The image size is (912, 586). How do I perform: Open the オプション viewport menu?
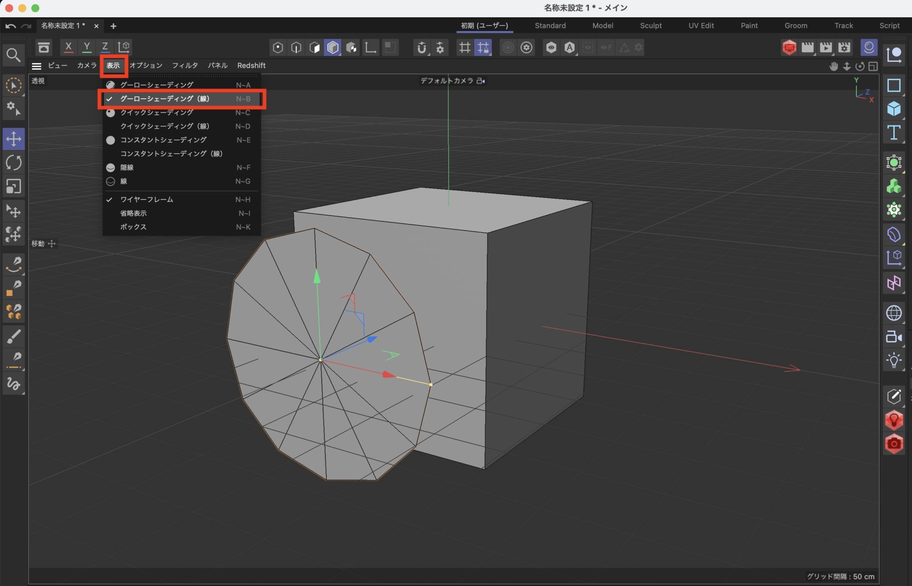pyautogui.click(x=146, y=66)
